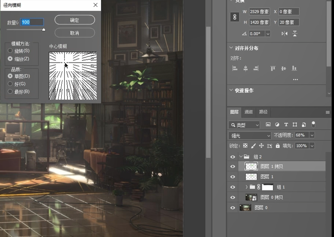Filter layers by pixel image type
The width and height of the screenshot is (334, 237).
pyautogui.click(x=268, y=124)
